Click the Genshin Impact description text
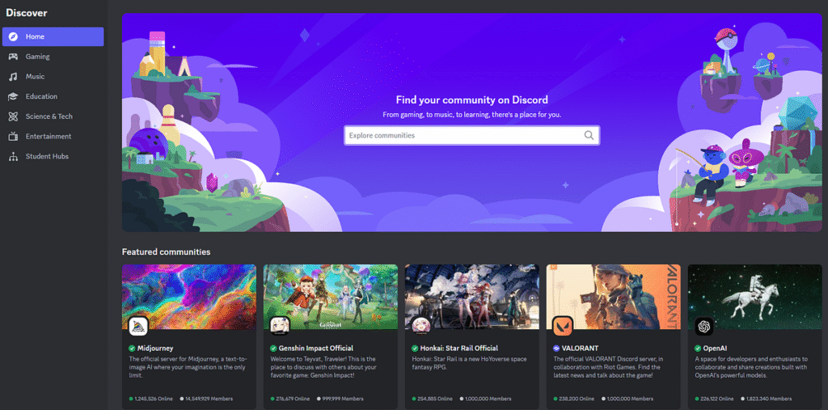Image resolution: width=828 pixels, height=410 pixels. click(x=324, y=367)
